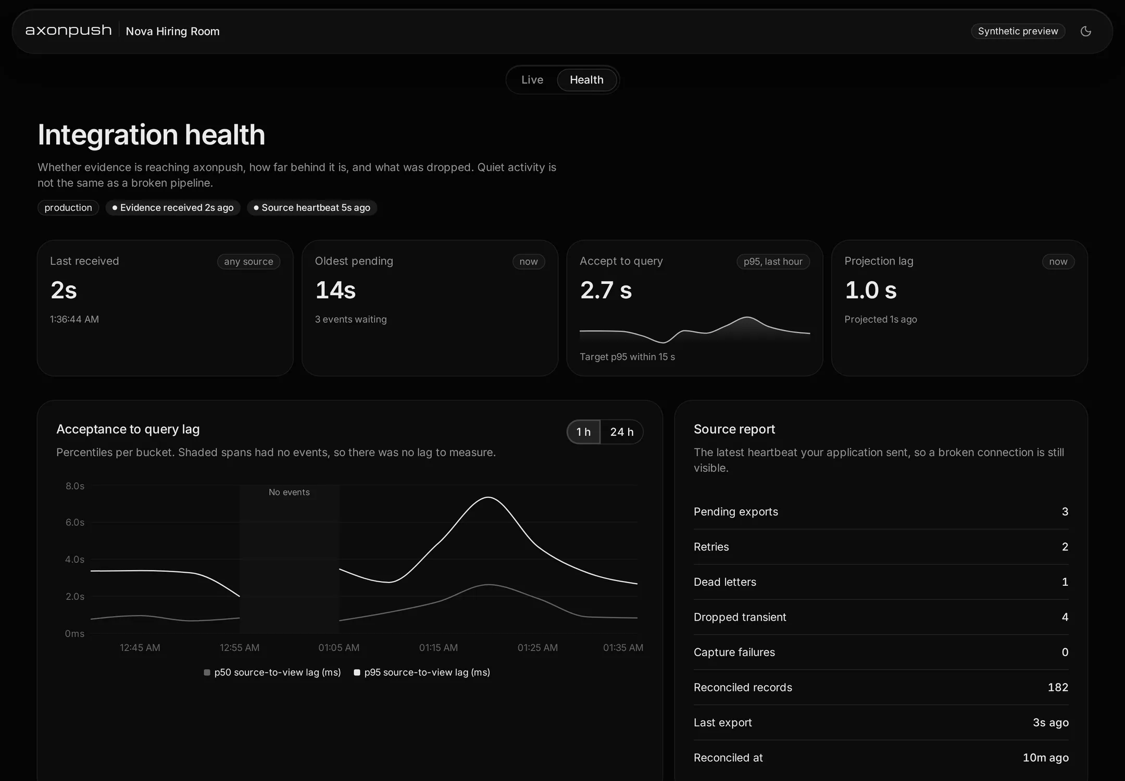Click Evidence received 2s ago pill

[173, 207]
